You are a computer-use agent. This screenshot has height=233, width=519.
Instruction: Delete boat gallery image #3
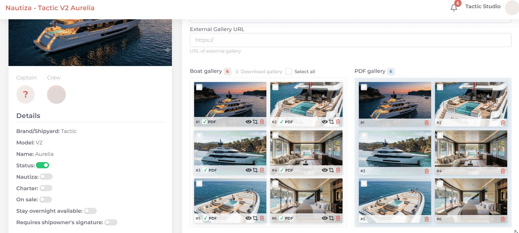pos(262,170)
